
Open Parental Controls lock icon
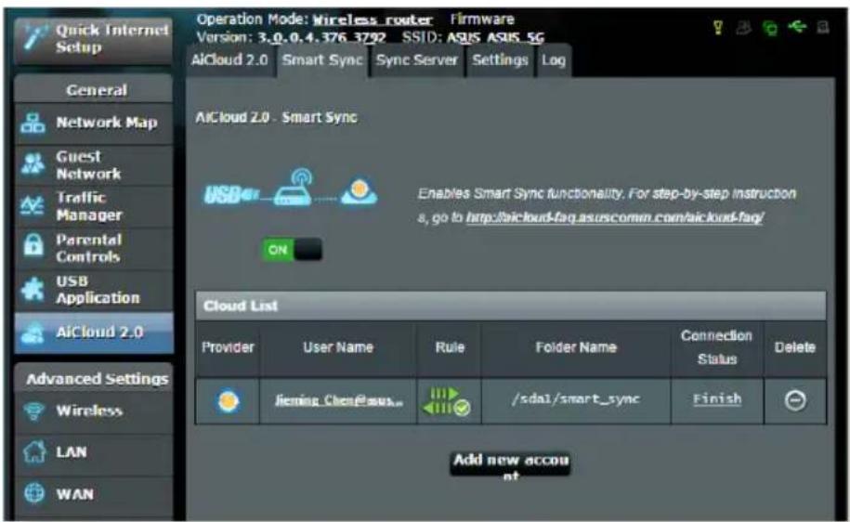[33, 246]
